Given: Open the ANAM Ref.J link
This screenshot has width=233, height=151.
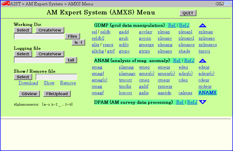Looking at the screenshot, I should 189,61.
